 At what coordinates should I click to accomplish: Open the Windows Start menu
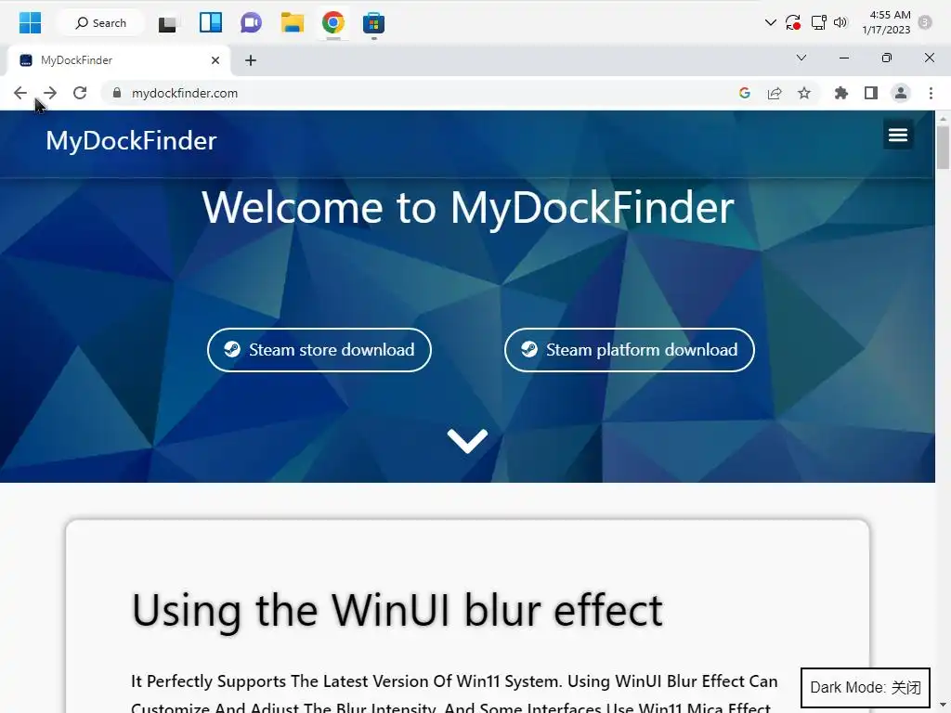click(x=30, y=23)
